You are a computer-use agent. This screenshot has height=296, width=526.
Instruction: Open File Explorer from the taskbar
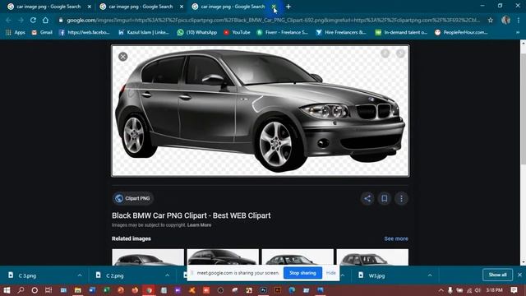78,290
